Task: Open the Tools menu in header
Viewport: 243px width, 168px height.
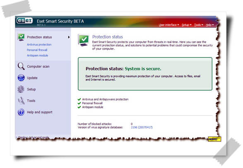Action: [199, 25]
